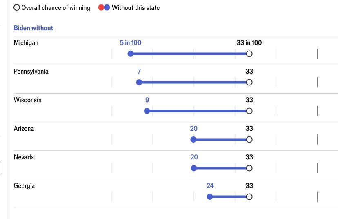Screen dimensions: 338x219
Task: Click the open circle legend icon
Action: (x=17, y=7)
